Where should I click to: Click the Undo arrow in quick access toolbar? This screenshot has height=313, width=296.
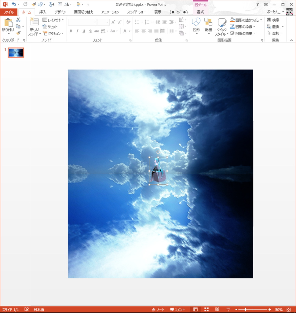[x=13, y=4]
